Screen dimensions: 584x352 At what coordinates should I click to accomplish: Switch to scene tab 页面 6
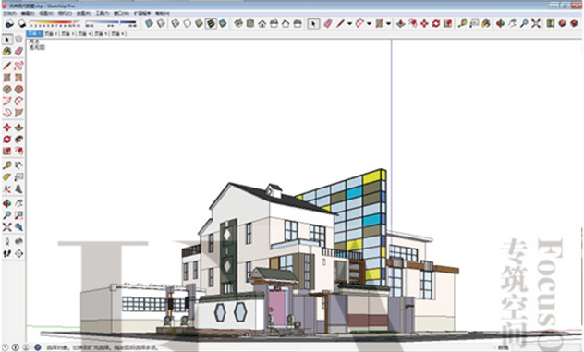click(x=118, y=34)
